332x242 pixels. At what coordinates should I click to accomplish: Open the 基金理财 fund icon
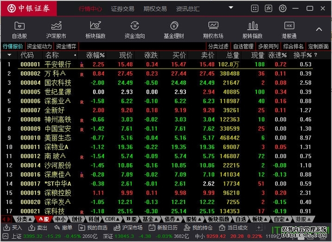pyautogui.click(x=174, y=30)
